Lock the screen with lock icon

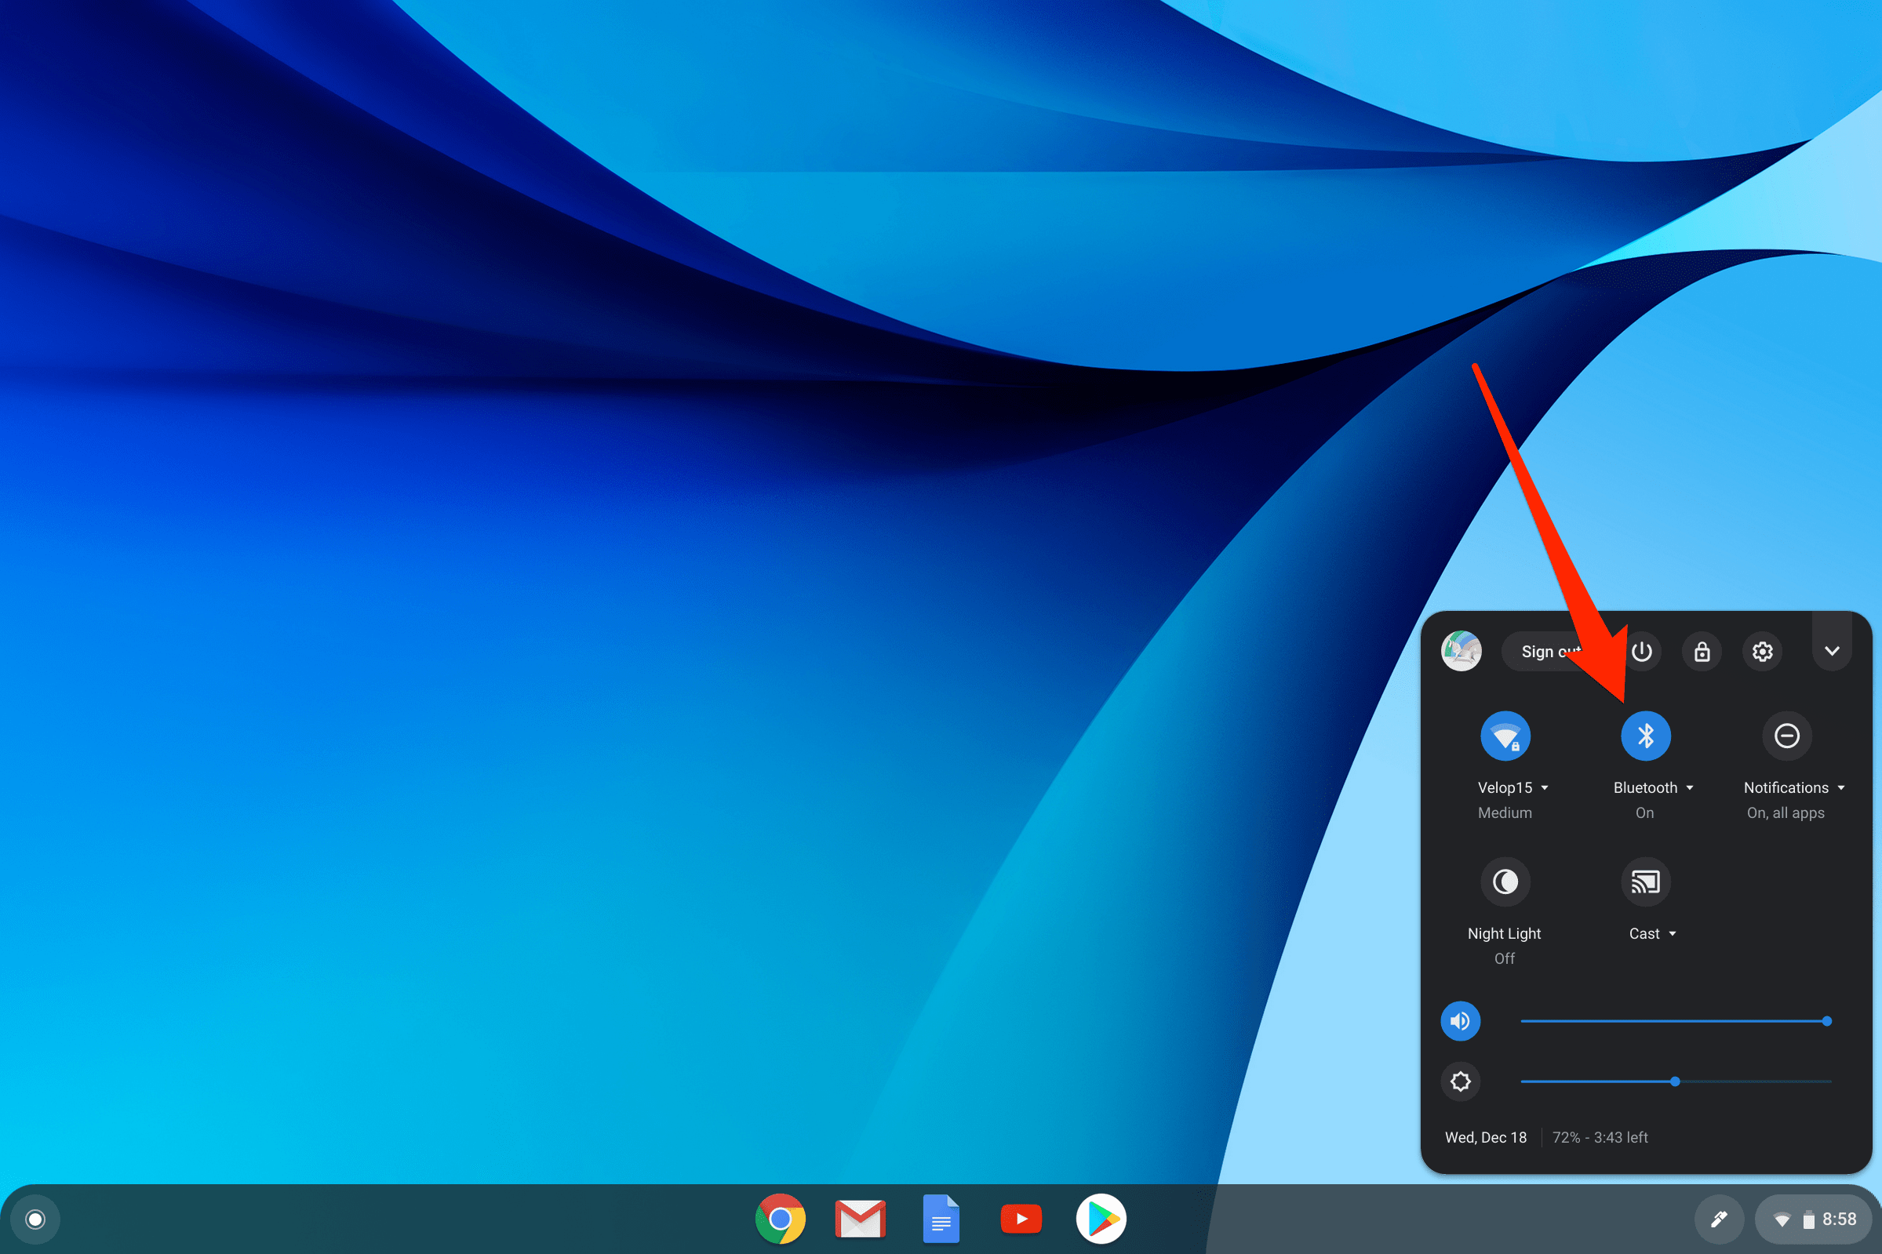1702,652
